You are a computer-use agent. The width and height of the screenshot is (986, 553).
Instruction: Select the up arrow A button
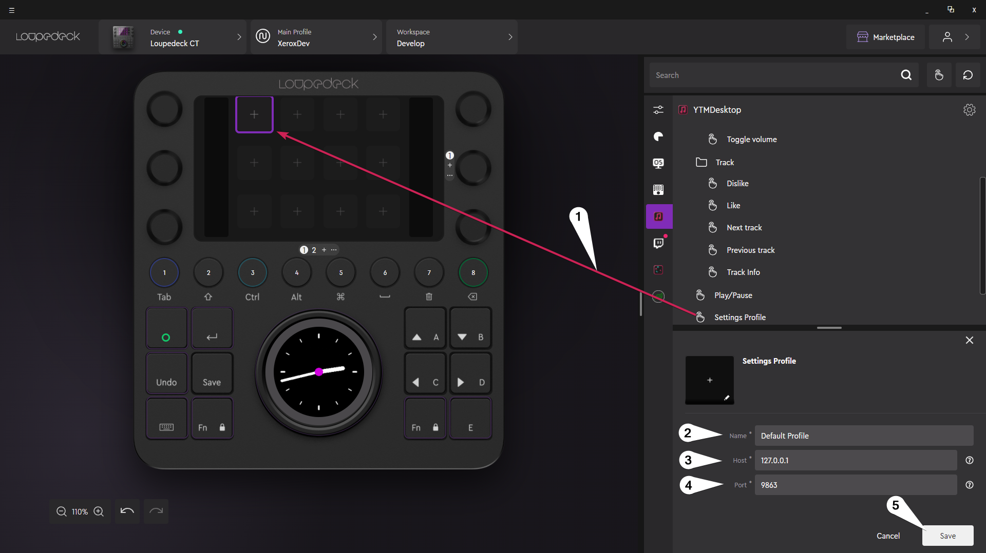click(425, 328)
